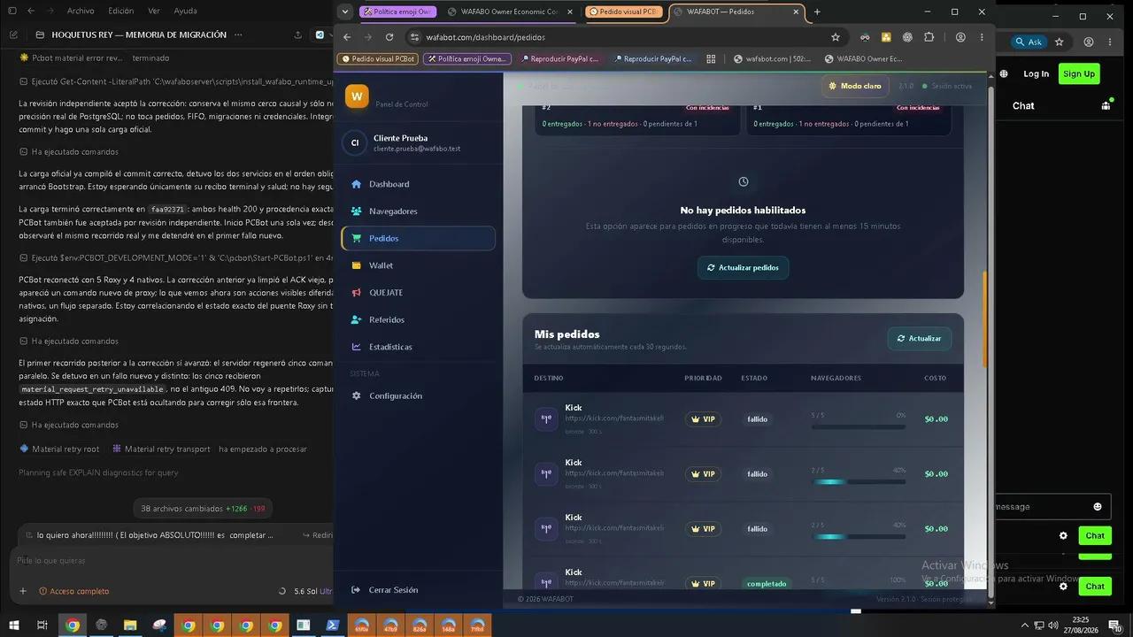Open PowerShell from taskbar

coord(333,625)
